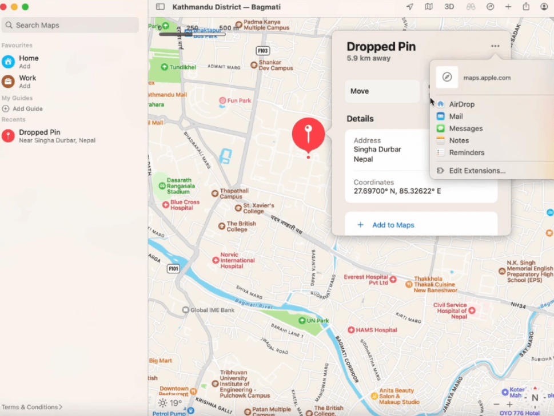Image resolution: width=554 pixels, height=416 pixels.
Task: Click the current location arrow in the toolbar
Action: pos(409,7)
